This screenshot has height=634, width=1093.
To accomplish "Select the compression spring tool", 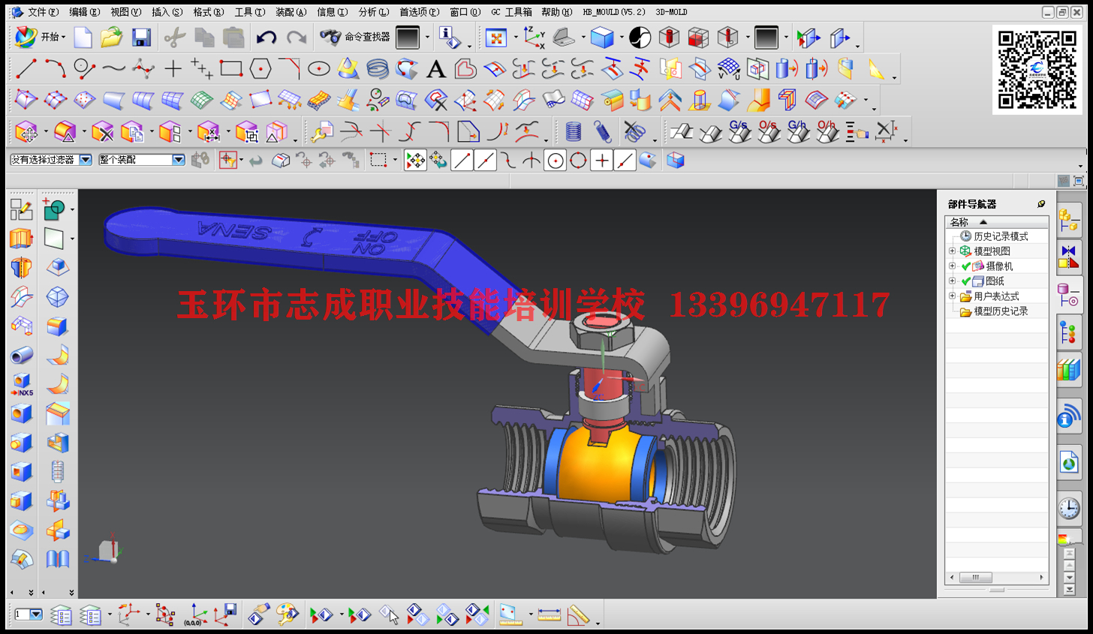I will (574, 132).
